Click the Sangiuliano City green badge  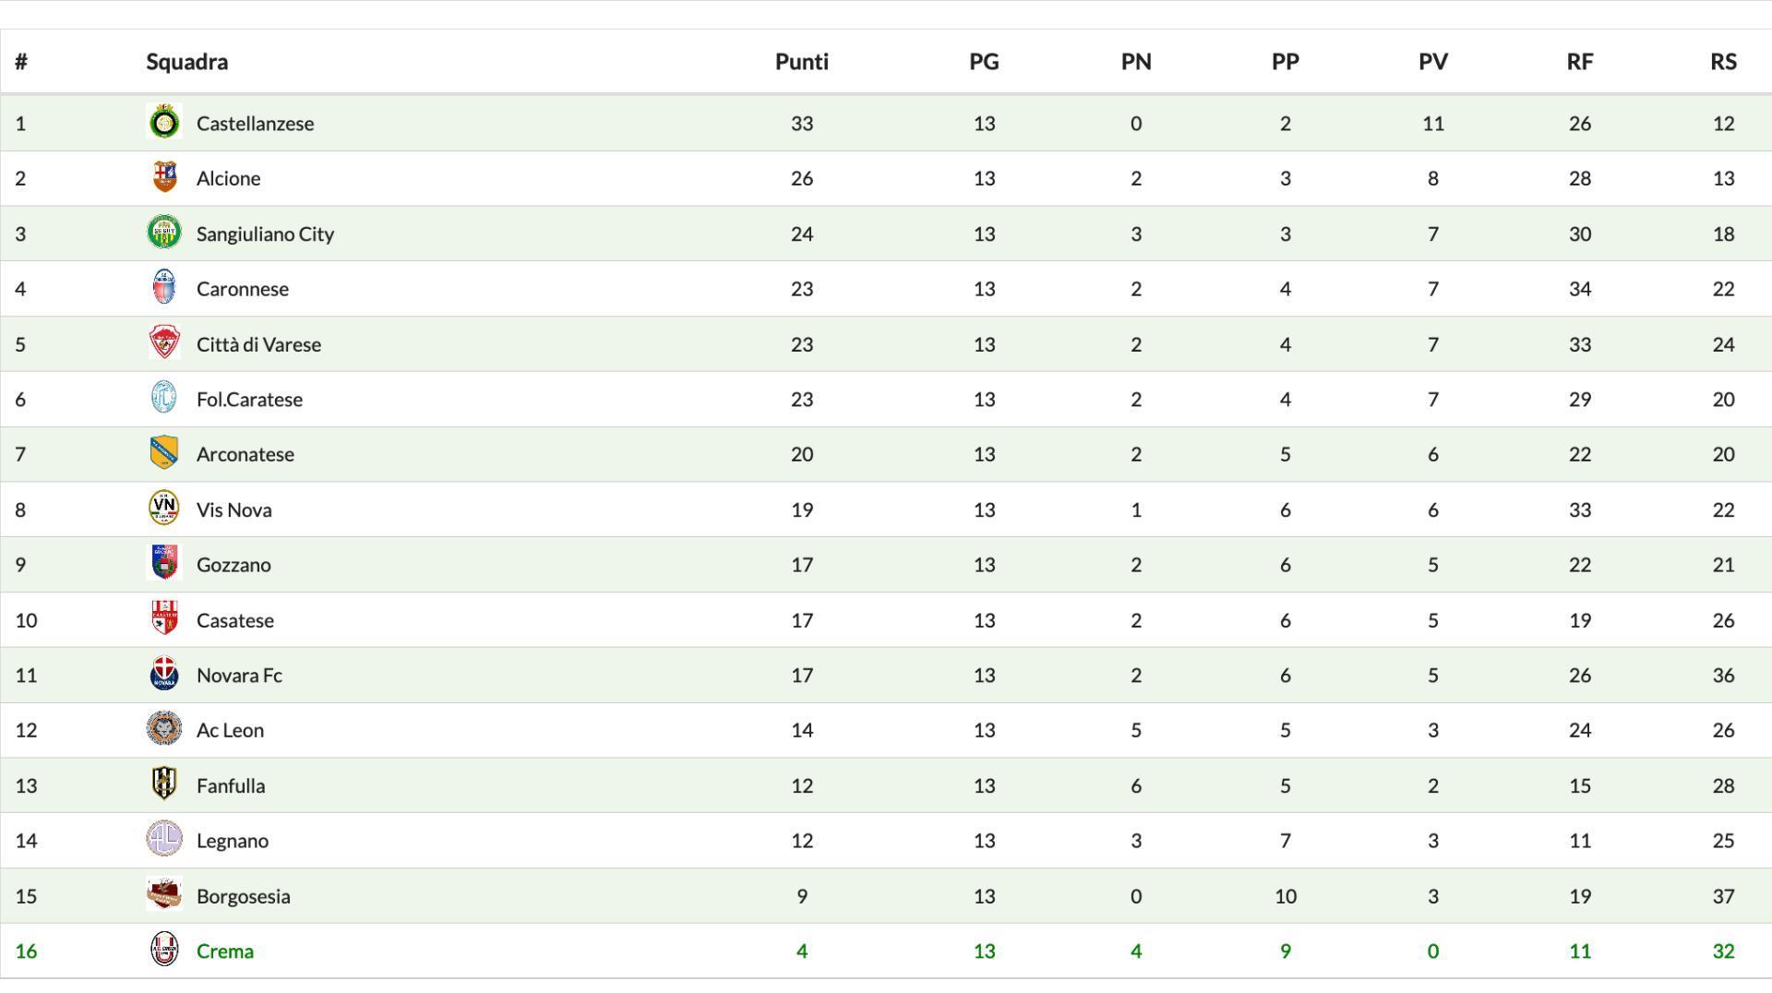pyautogui.click(x=164, y=233)
